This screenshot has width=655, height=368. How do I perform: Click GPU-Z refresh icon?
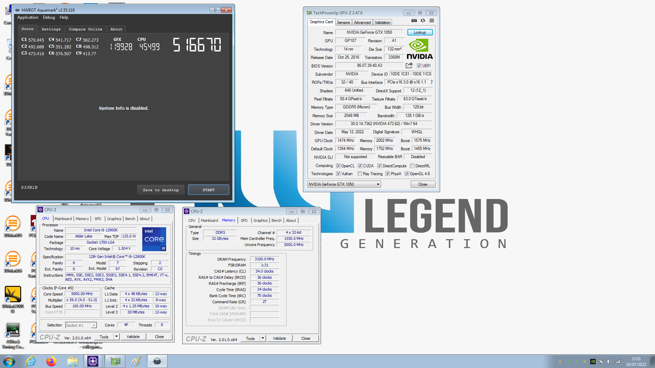tap(423, 21)
